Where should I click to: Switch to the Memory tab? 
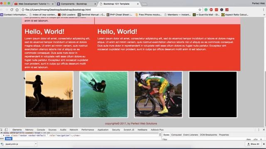click(x=30, y=130)
